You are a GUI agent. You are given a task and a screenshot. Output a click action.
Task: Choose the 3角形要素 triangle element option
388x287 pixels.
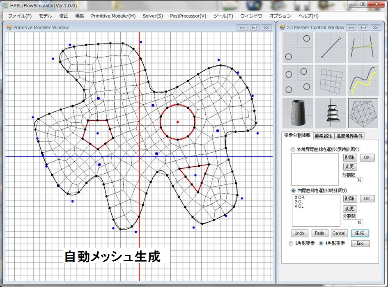click(292, 243)
